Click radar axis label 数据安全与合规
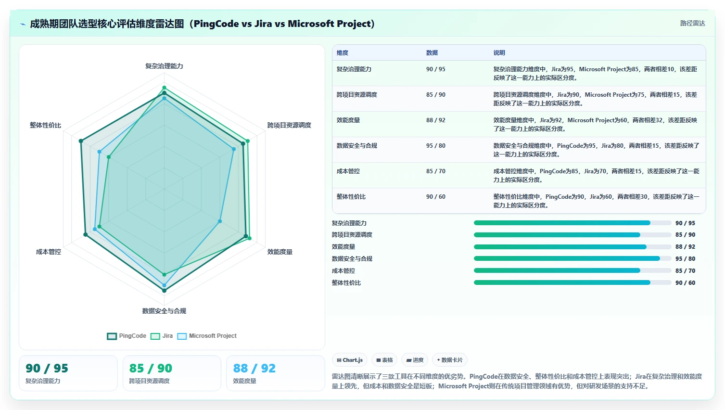 [x=164, y=311]
